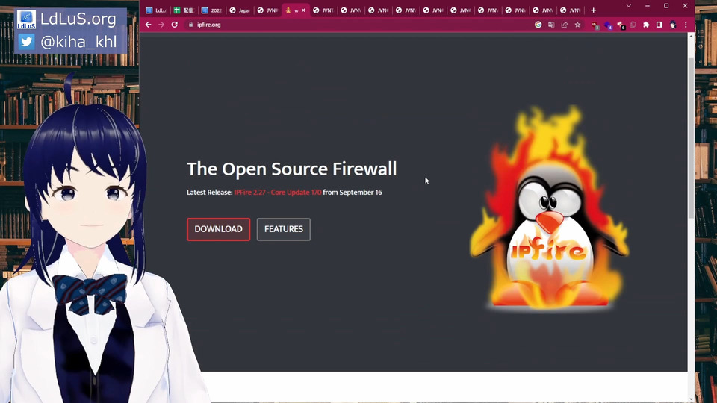Reload the ipfire.org page
717x403 pixels.
(x=174, y=25)
